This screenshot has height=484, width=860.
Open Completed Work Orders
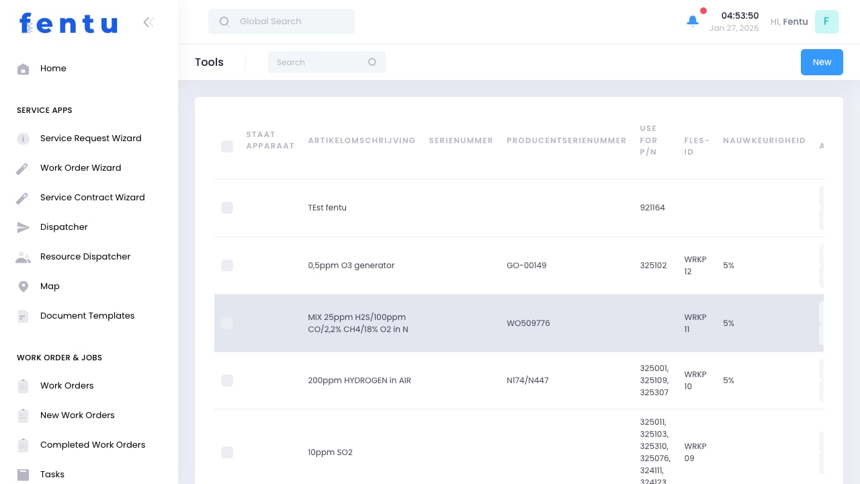pyautogui.click(x=93, y=445)
